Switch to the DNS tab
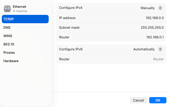The width and height of the screenshot is (169, 107). coord(7,27)
